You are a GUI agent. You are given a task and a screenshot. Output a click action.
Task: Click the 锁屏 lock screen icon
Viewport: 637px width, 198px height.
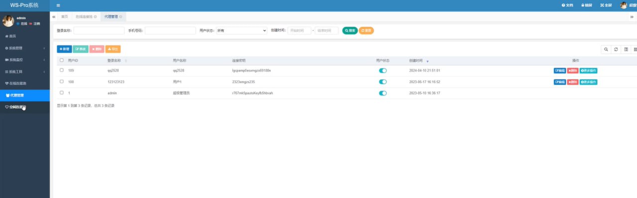(x=587, y=5)
